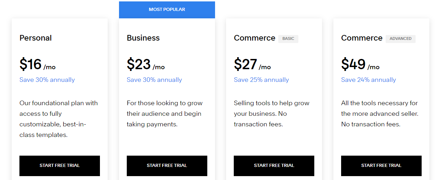Start free trial for Commerce Advanced plan

pyautogui.click(x=381, y=166)
